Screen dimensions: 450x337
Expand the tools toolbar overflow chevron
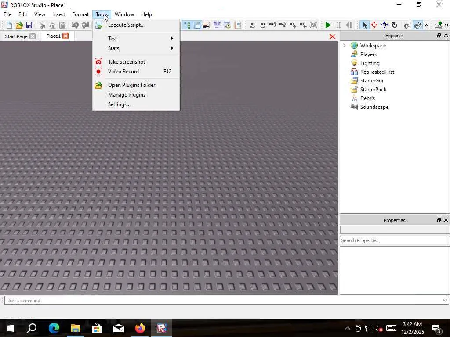point(426,25)
